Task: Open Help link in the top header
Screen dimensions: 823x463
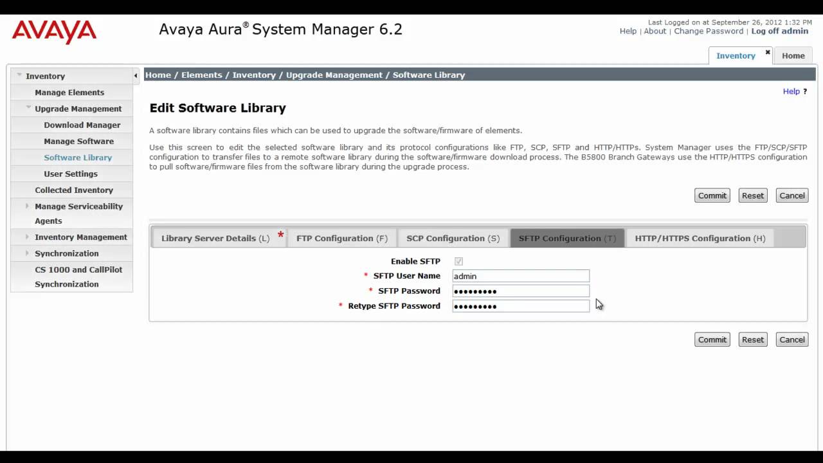Action: point(628,31)
